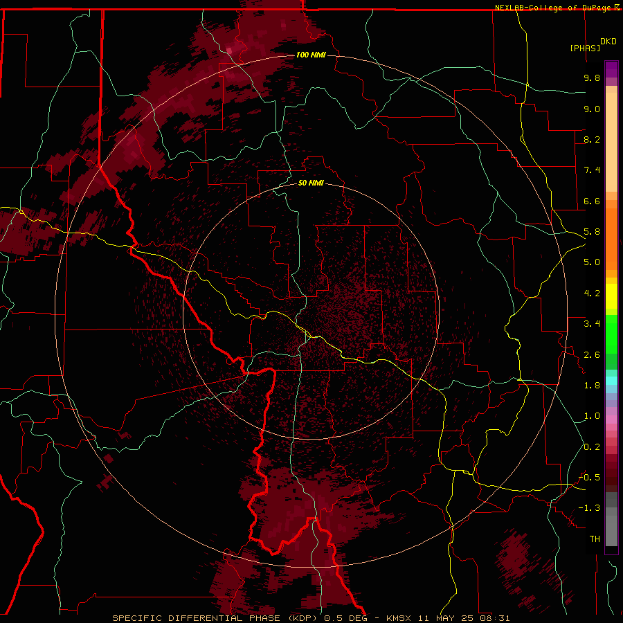The image size is (623, 623).
Task: Click the bright orange color bar segment
Action: tap(611, 240)
